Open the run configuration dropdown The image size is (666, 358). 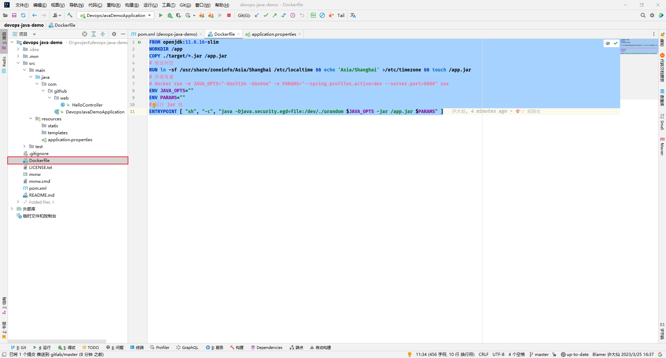(x=116, y=15)
